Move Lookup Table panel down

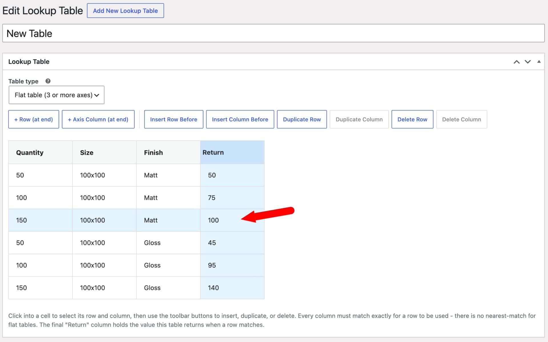point(528,62)
